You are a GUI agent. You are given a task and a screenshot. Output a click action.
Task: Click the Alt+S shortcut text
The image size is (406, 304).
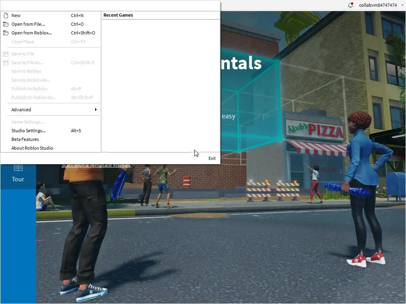(x=76, y=131)
